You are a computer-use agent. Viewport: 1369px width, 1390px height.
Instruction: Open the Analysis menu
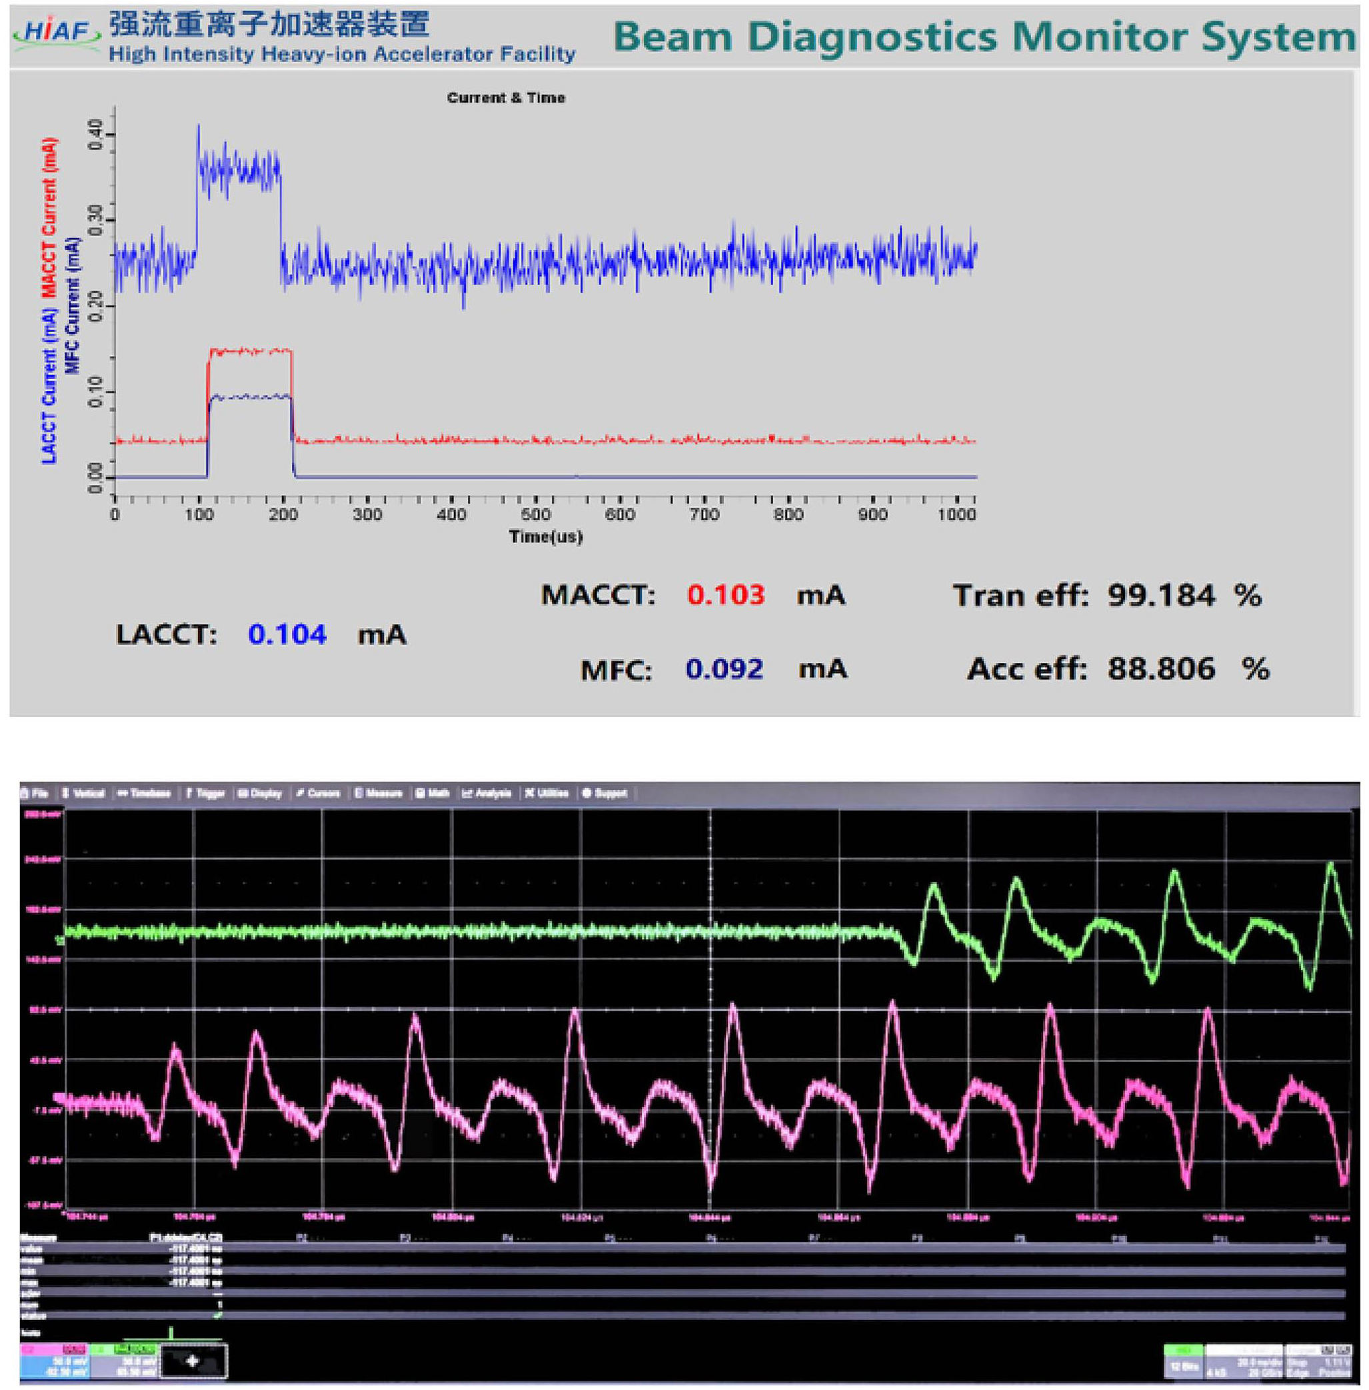click(486, 794)
